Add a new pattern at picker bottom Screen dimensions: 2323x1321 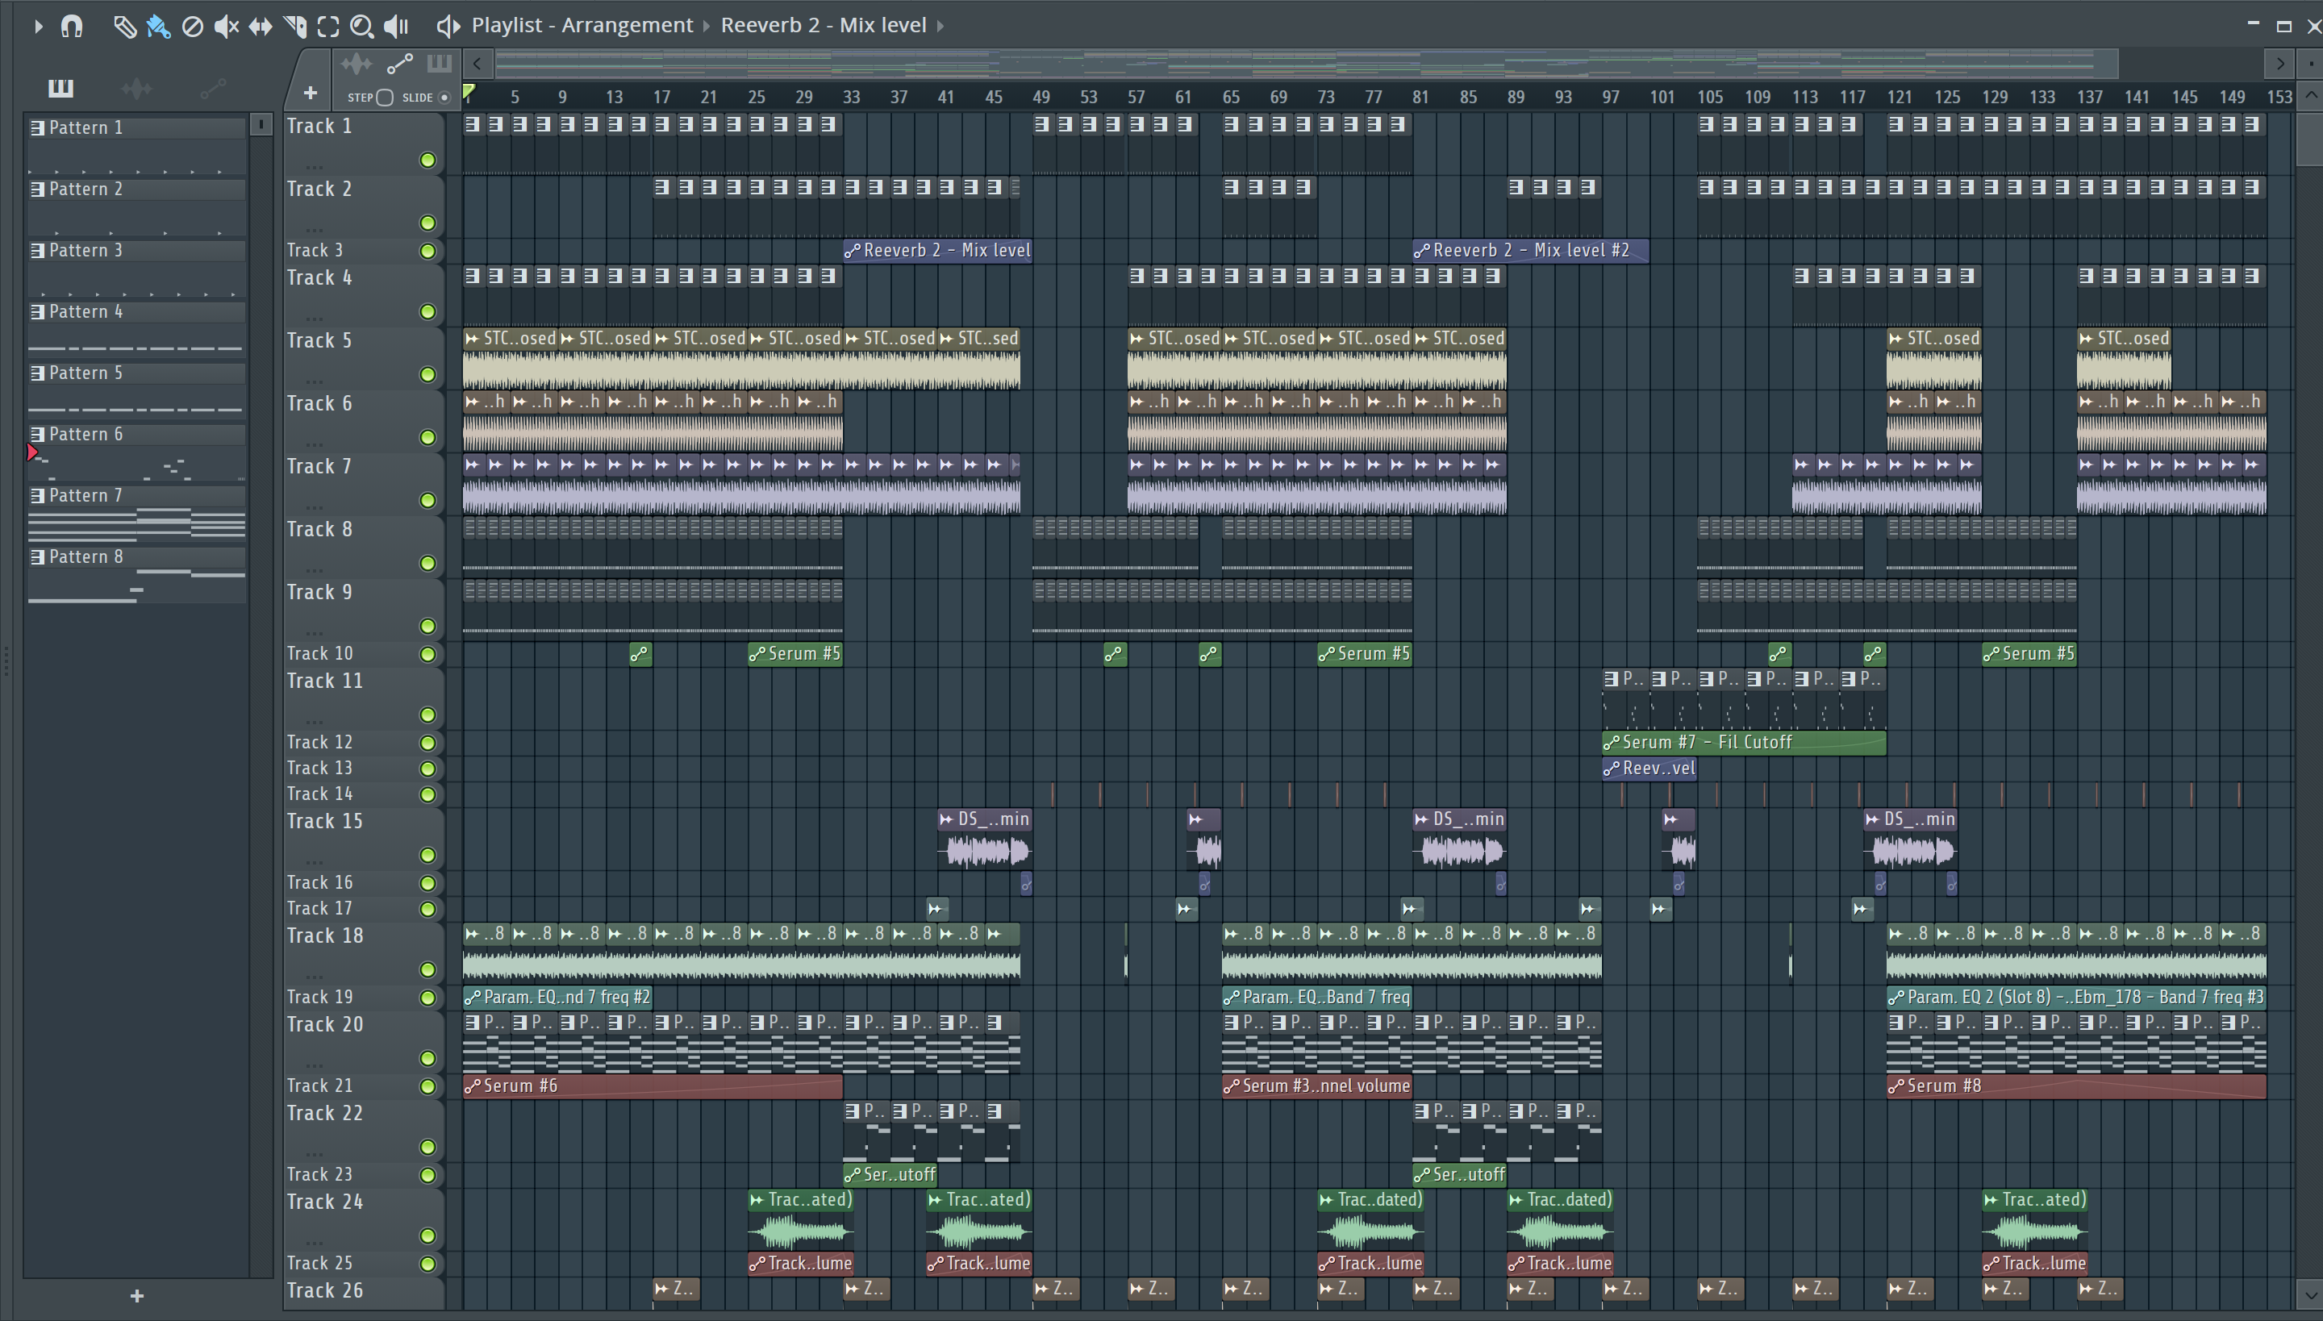click(137, 1295)
